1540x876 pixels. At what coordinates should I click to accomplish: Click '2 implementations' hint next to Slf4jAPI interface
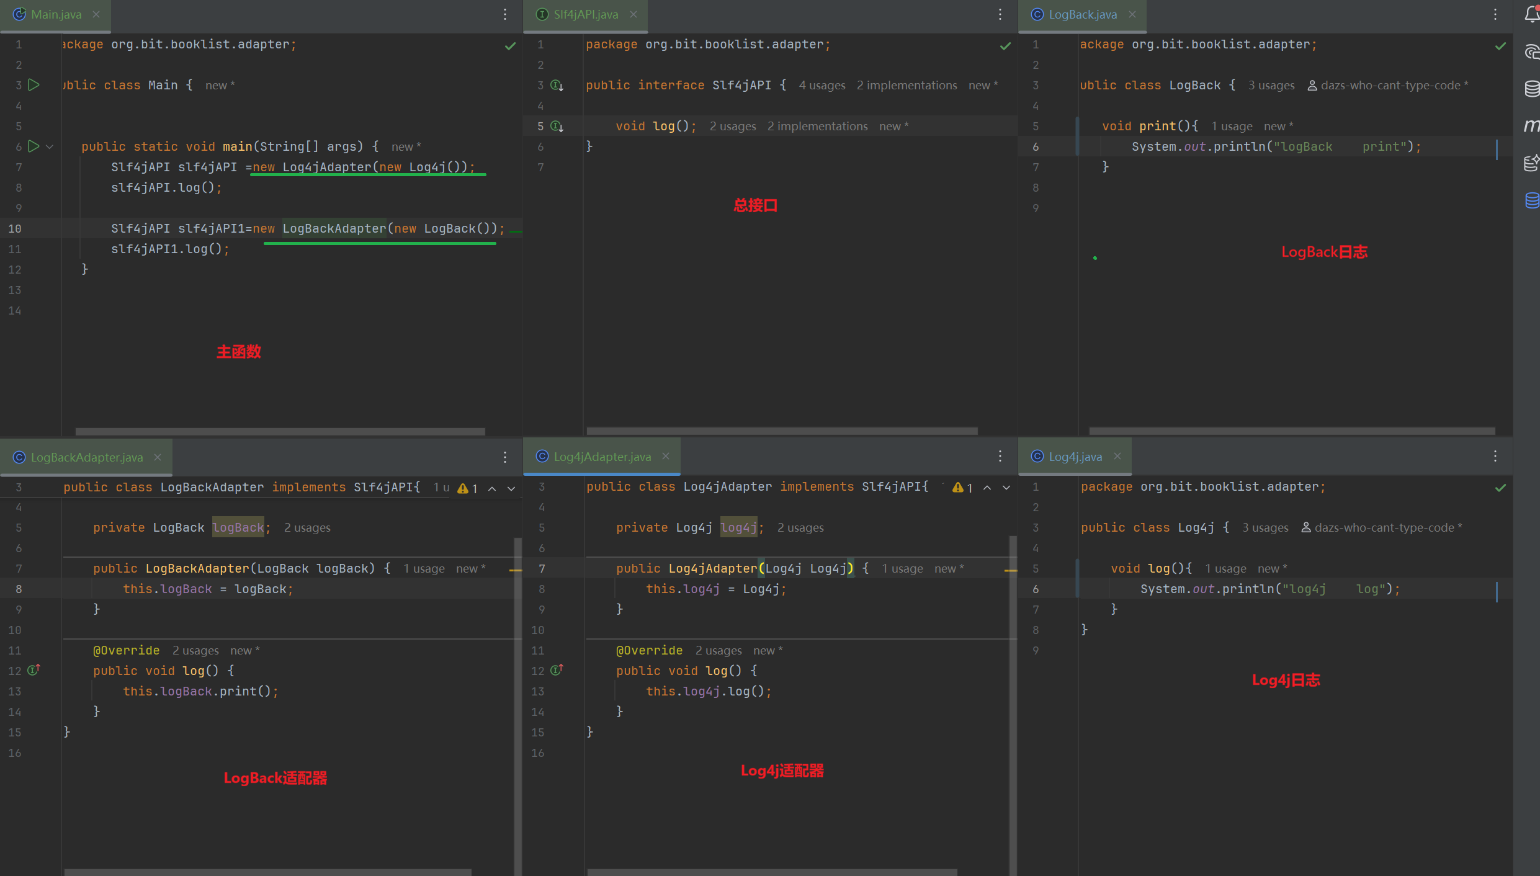point(907,86)
